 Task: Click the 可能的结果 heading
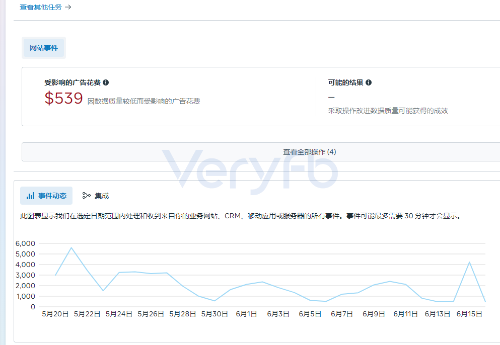click(345, 83)
